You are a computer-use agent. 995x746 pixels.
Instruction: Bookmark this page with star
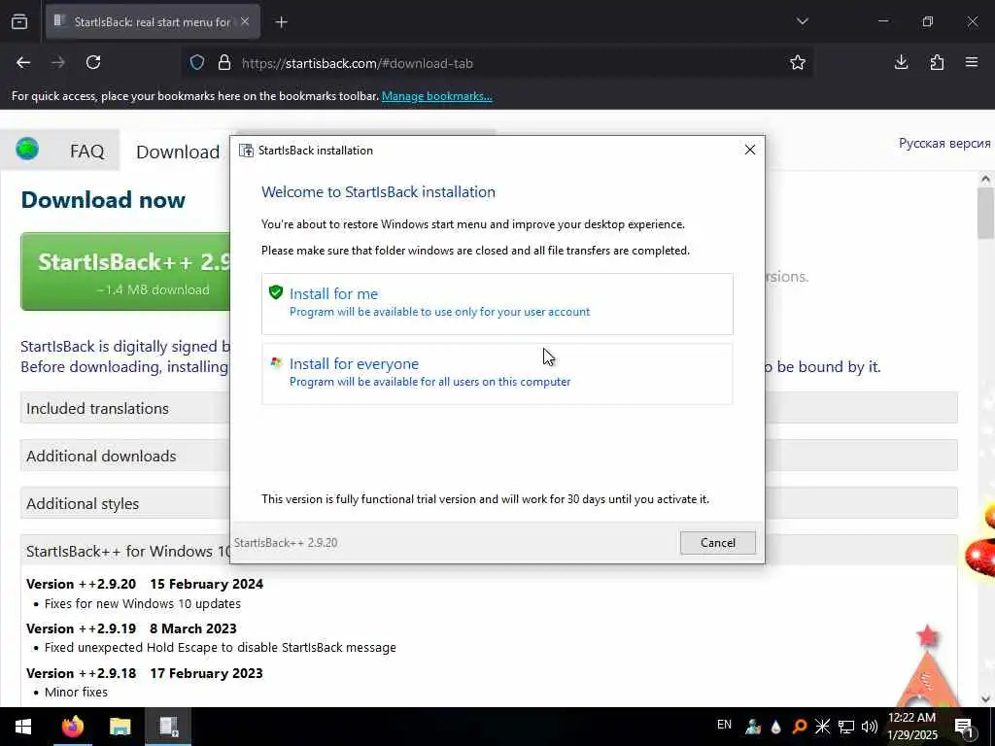pos(798,62)
